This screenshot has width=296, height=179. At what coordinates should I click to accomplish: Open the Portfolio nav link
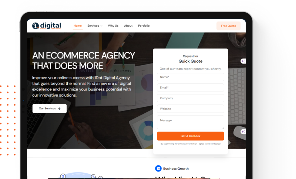[x=144, y=26]
